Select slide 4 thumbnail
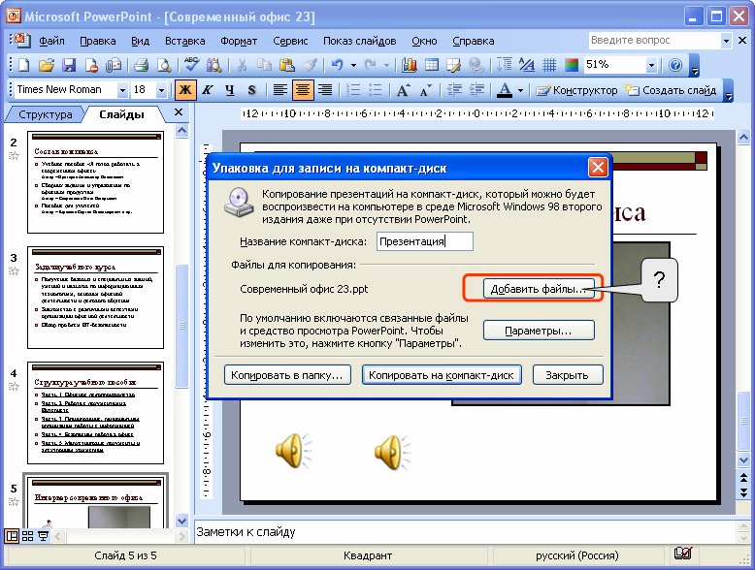The image size is (755, 570). coord(95,413)
